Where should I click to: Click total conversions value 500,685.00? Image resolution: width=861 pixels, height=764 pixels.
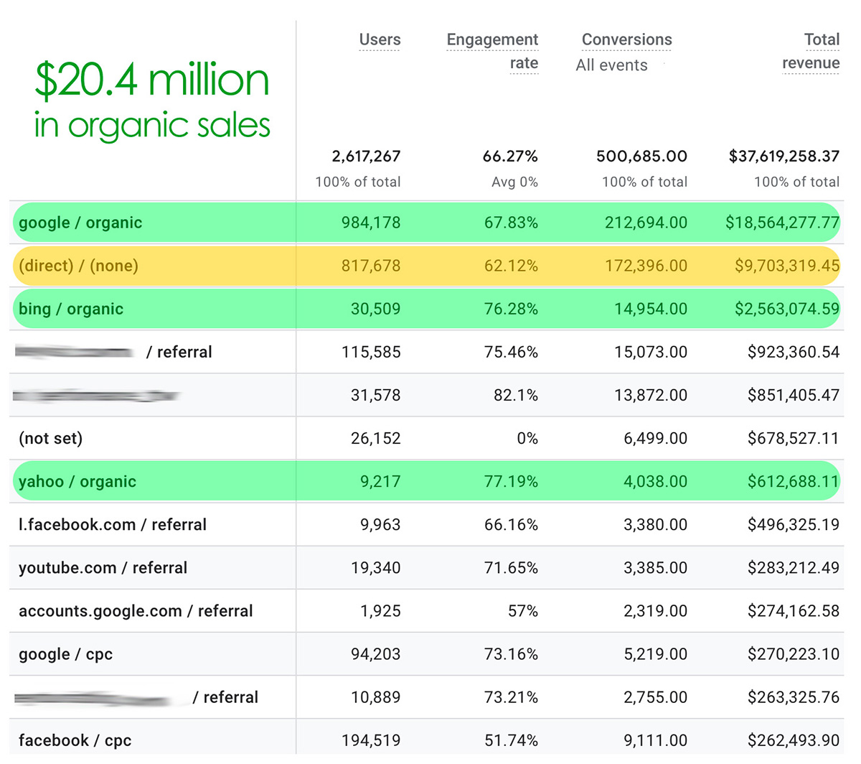tap(641, 156)
